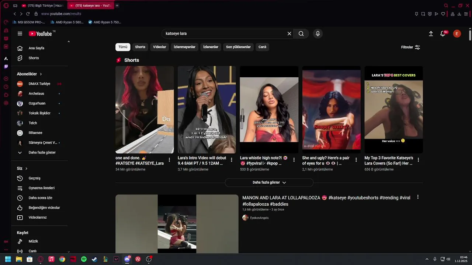Open the browser downloads icon
472x265 pixels.
tap(459, 14)
